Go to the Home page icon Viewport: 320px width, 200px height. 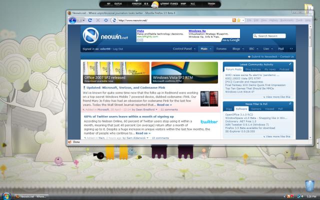[105, 20]
